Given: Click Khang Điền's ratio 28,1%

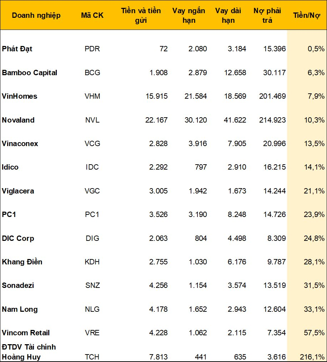Looking at the screenshot, I should coord(314,262).
